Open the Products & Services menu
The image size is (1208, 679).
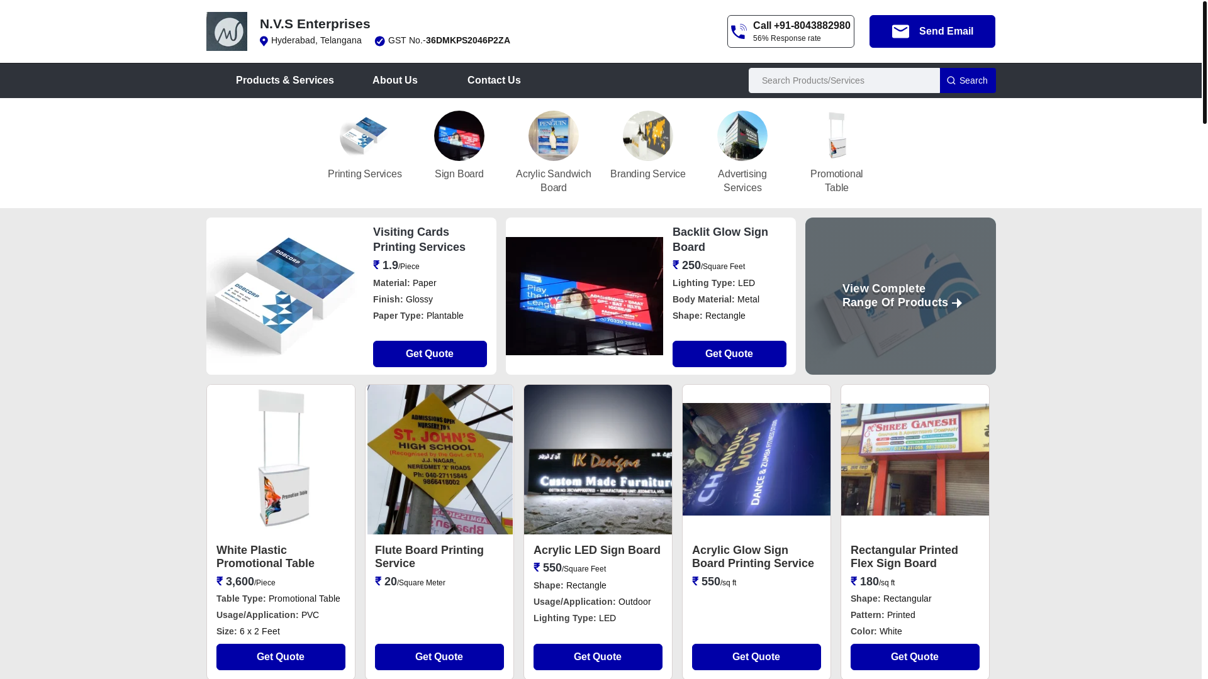[x=285, y=80]
